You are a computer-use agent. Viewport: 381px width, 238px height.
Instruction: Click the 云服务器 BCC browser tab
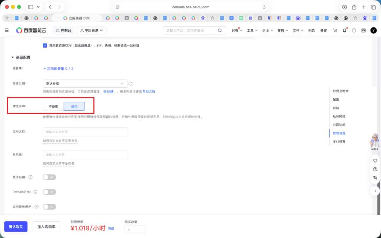click(77, 18)
